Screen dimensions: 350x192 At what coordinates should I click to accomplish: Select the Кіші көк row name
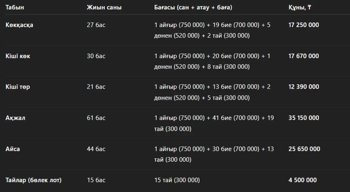pyautogui.click(x=18, y=56)
